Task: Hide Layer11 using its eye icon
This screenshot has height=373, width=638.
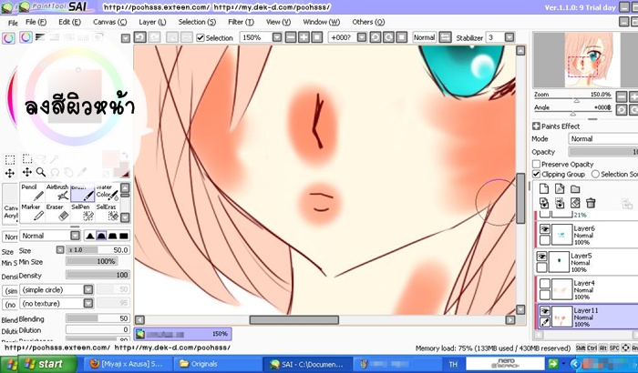Action: pos(544,311)
